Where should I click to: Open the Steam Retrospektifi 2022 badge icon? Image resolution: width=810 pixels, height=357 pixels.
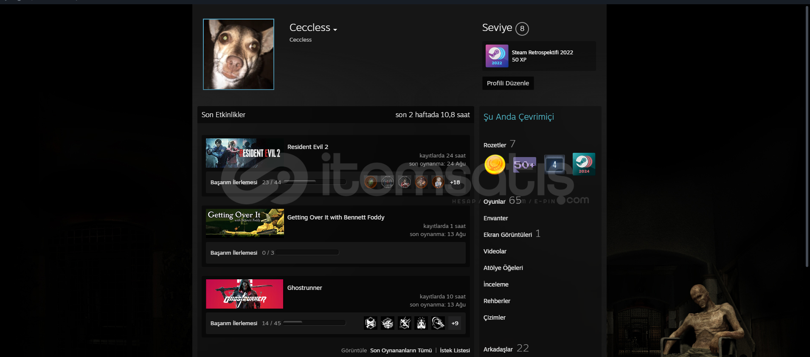[x=497, y=56]
